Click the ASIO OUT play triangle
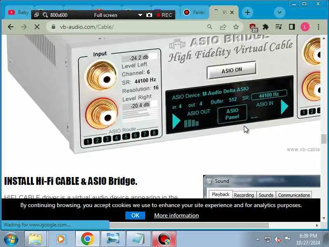 coord(176,121)
